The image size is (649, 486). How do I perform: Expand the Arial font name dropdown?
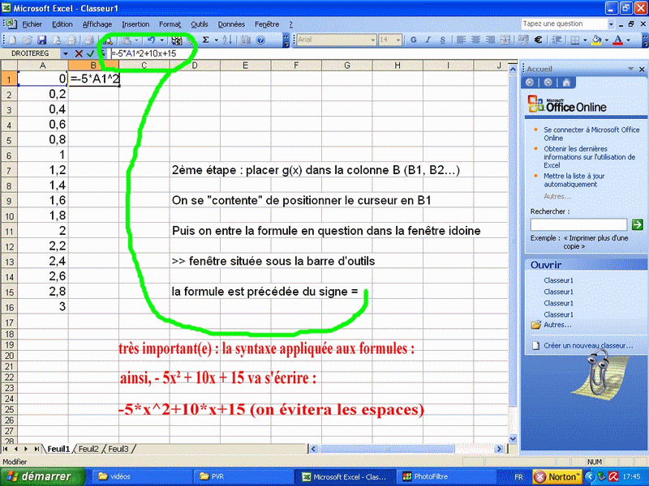point(372,40)
